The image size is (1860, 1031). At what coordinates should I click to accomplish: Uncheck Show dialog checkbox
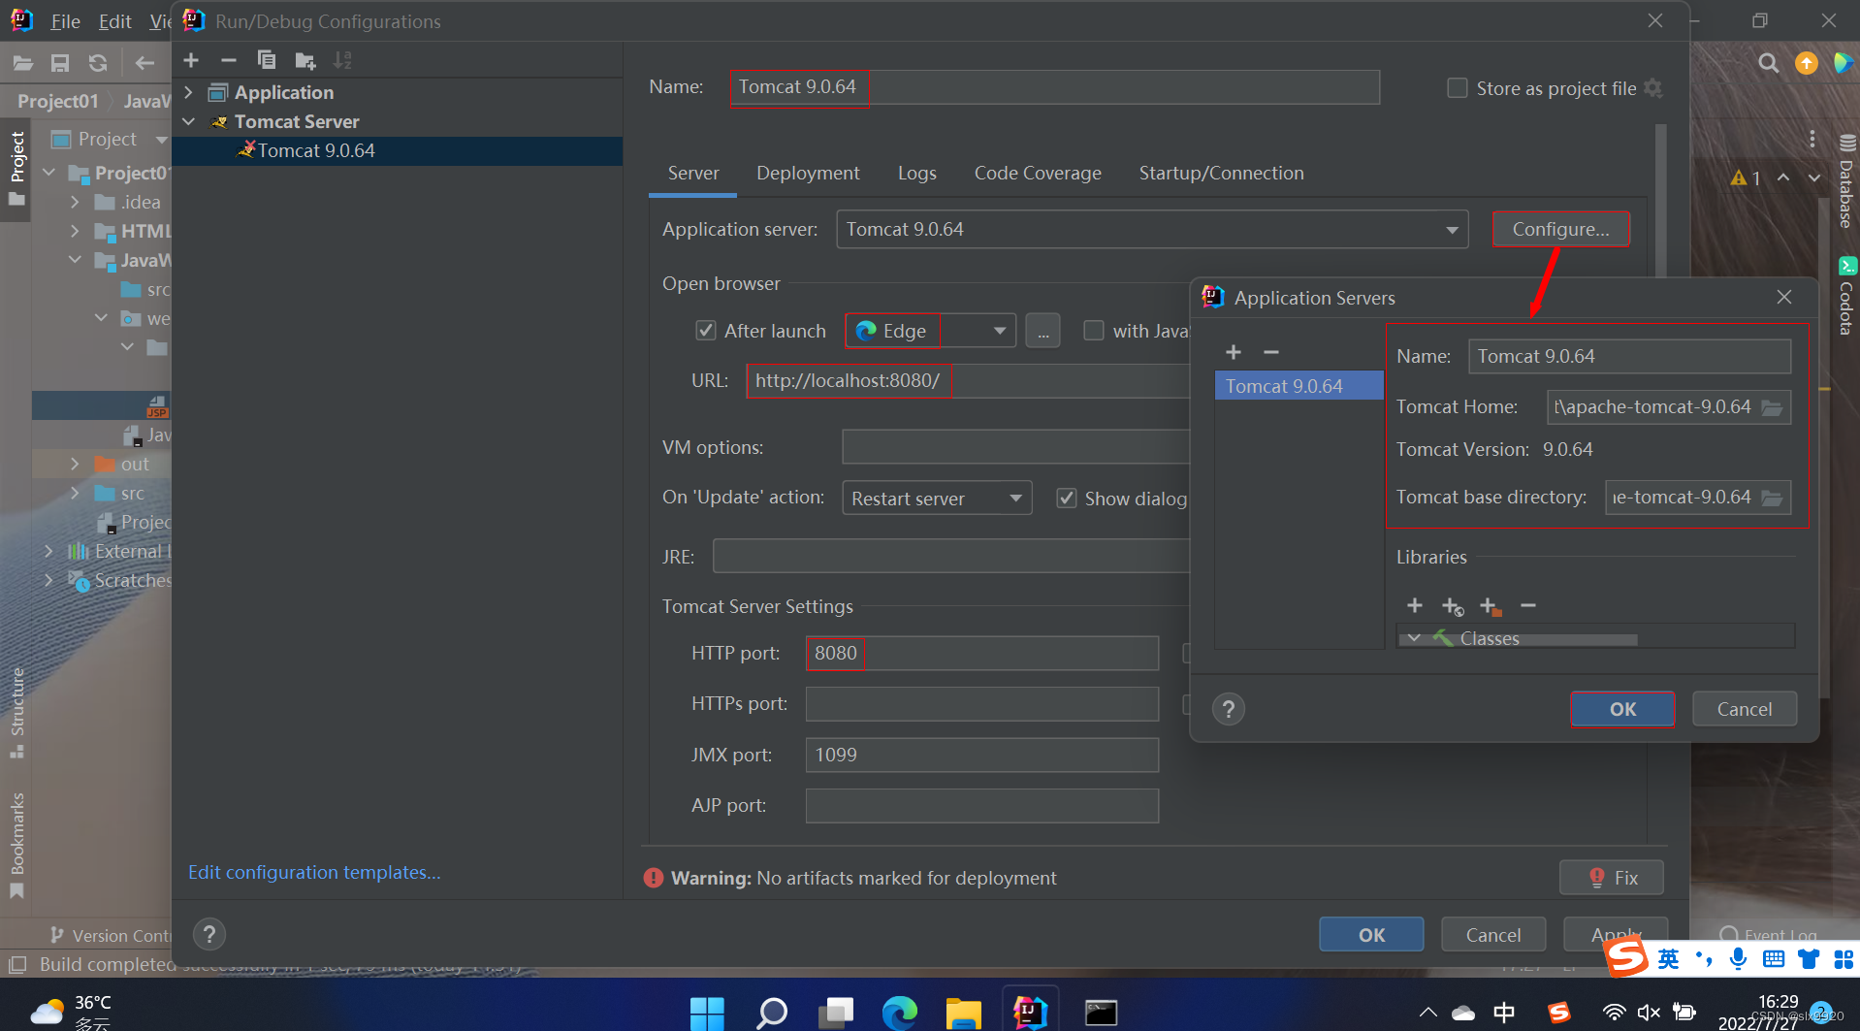pos(1067,499)
